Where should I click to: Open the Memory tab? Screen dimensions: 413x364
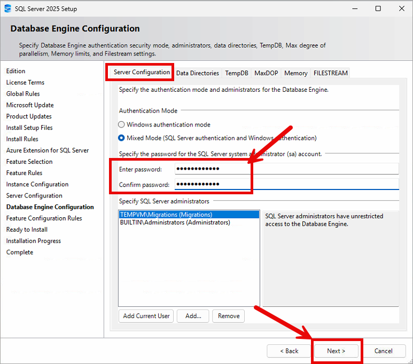coord(295,73)
